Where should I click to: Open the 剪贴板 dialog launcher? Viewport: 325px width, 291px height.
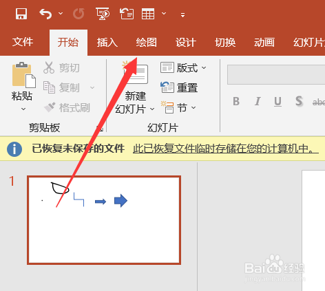[x=100, y=129]
